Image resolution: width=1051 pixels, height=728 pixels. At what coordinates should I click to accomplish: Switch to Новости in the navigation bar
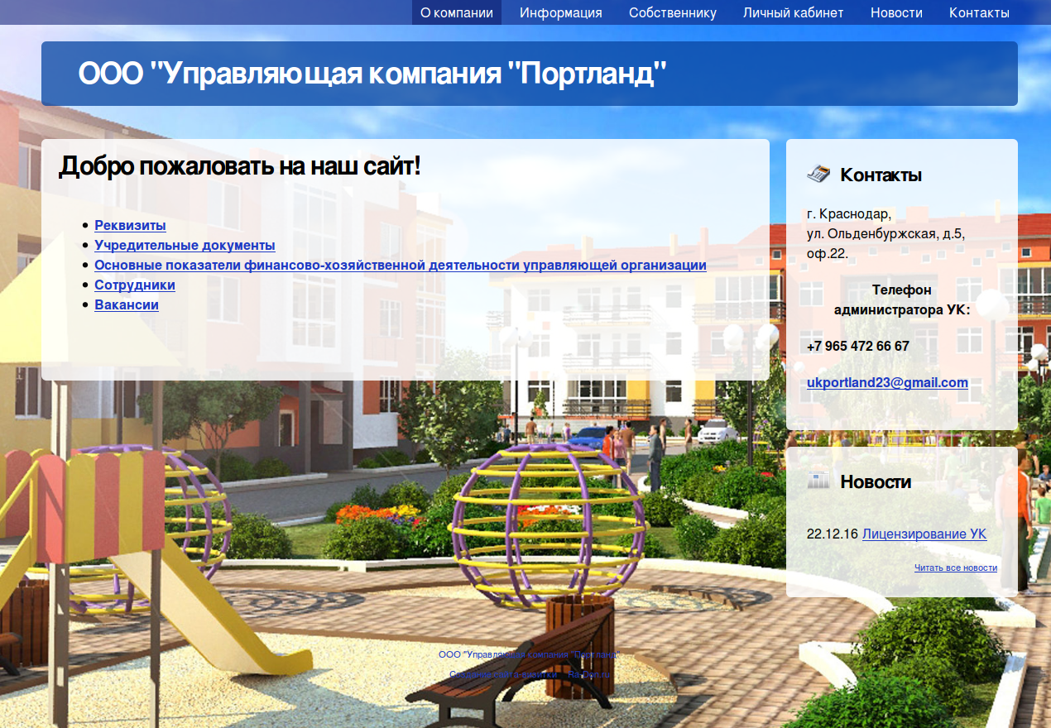(896, 12)
